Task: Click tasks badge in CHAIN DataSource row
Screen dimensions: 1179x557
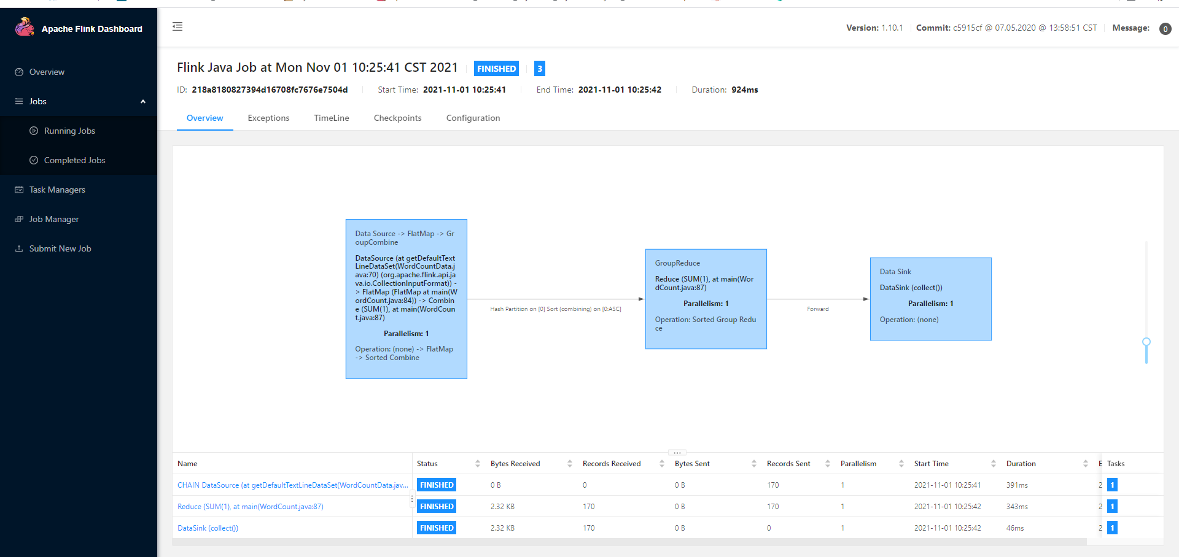Action: (x=1112, y=485)
